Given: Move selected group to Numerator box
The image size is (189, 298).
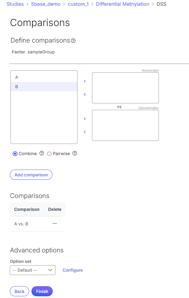Looking at the screenshot, I should [85, 81].
